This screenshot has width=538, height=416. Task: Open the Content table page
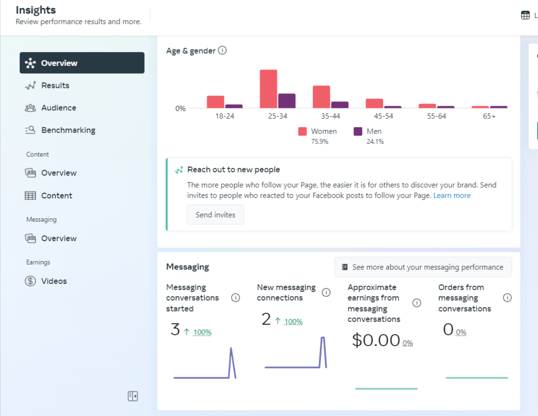pos(56,196)
